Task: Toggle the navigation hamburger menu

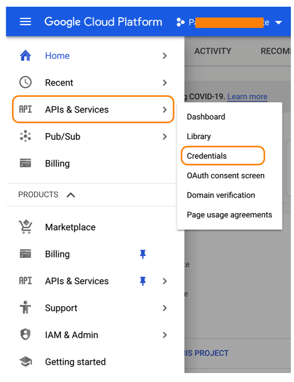Action: click(x=26, y=21)
